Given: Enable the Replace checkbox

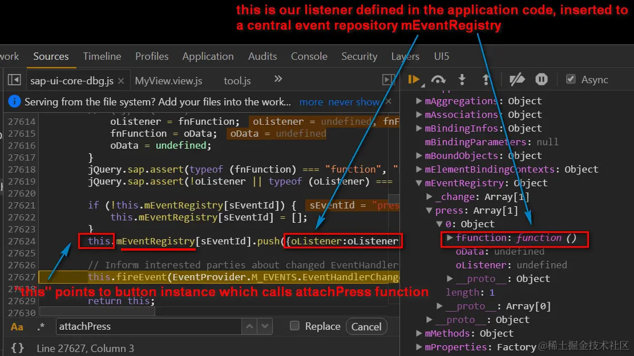Looking at the screenshot, I should pos(295,326).
